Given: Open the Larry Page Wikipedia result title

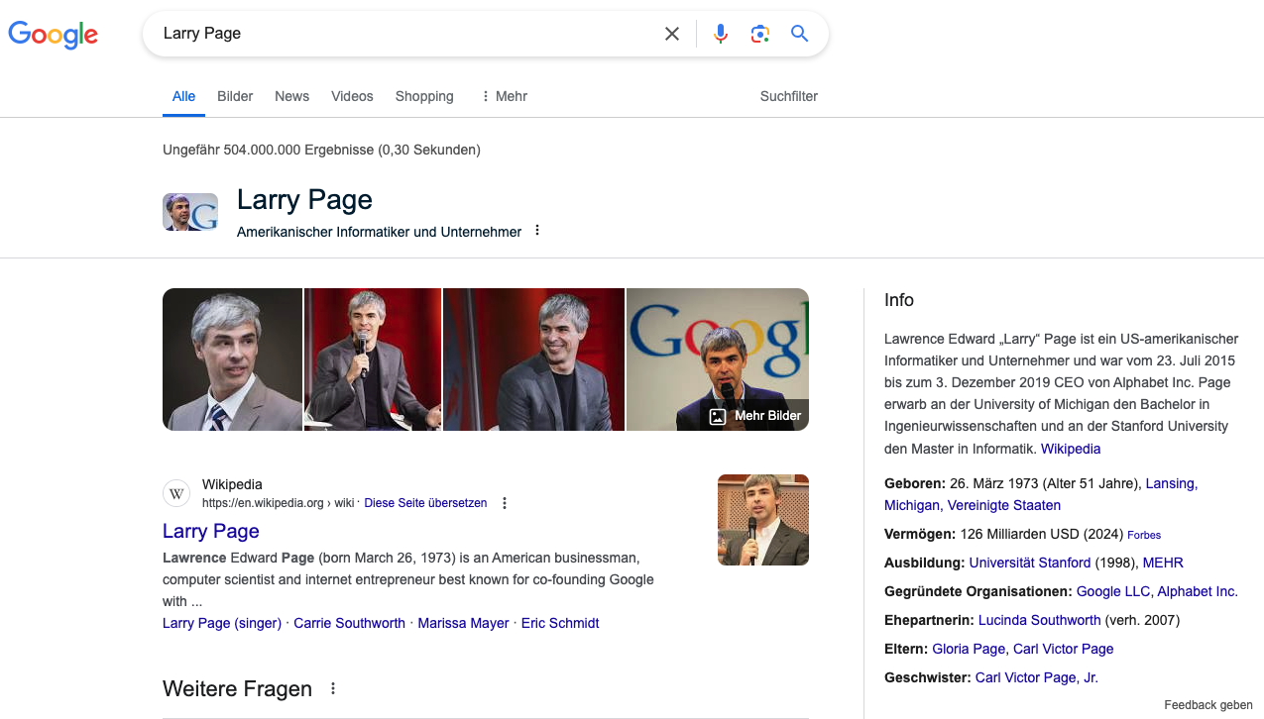Looking at the screenshot, I should (211, 531).
